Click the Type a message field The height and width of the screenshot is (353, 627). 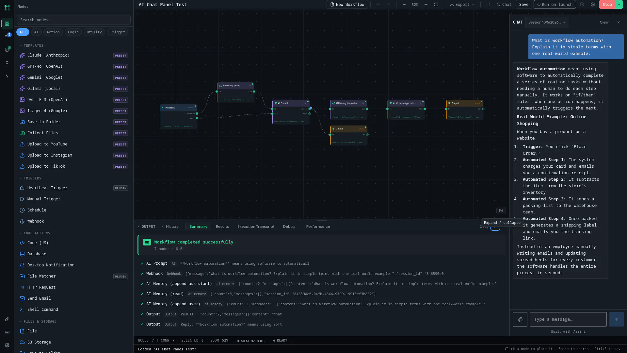pos(568,319)
